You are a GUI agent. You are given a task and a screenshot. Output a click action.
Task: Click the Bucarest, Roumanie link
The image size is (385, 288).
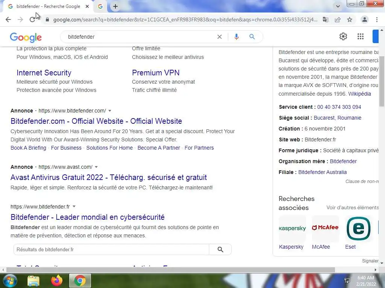338,118
